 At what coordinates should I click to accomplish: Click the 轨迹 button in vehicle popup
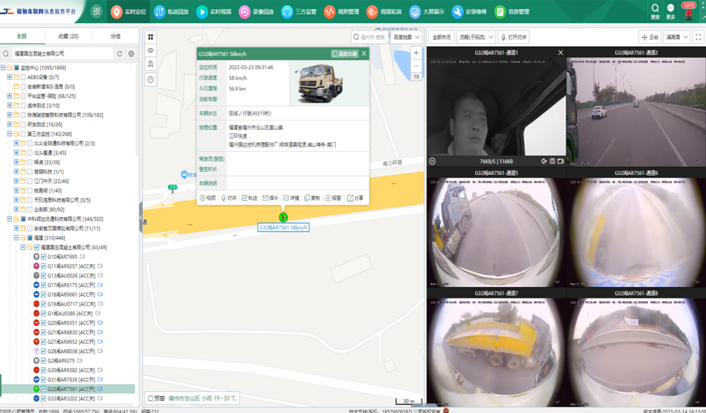249,198
